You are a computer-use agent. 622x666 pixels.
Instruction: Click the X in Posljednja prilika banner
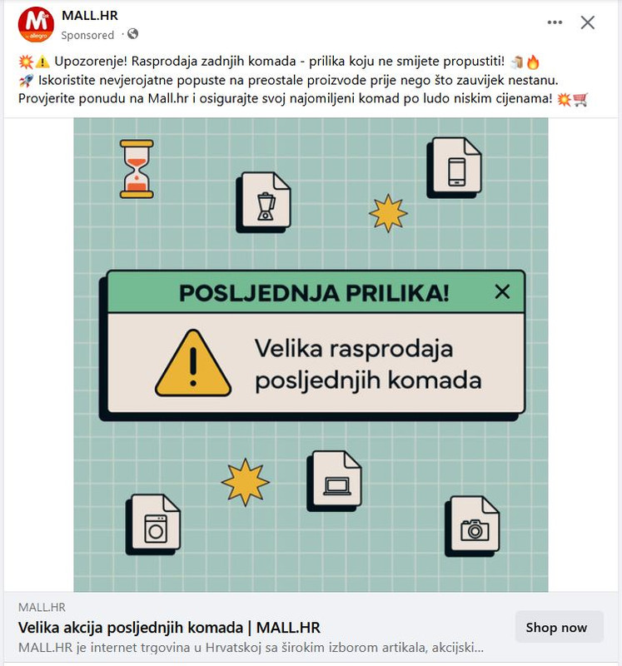pyautogui.click(x=502, y=292)
